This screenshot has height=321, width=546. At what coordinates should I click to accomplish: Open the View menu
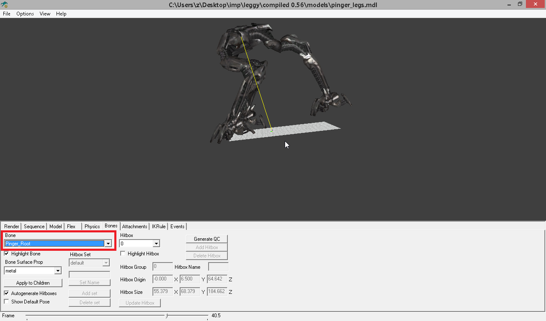[44, 13]
